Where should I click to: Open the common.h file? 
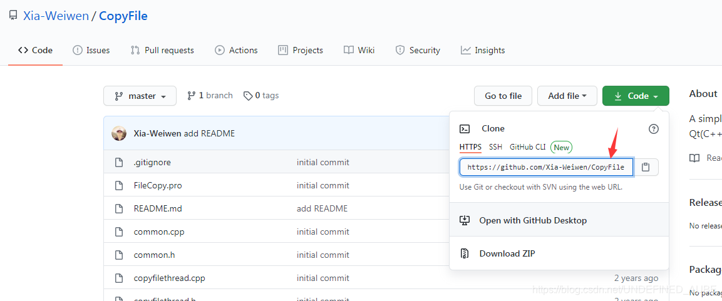(153, 255)
